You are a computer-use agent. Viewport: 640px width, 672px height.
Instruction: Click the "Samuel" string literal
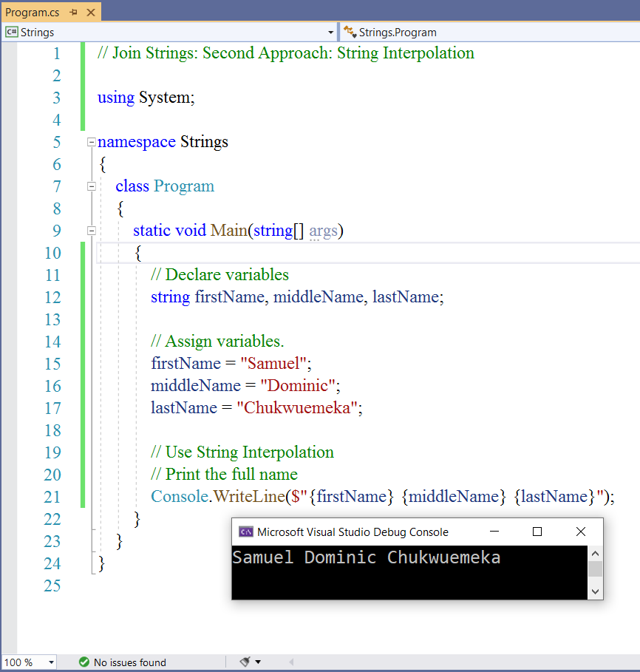point(273,364)
